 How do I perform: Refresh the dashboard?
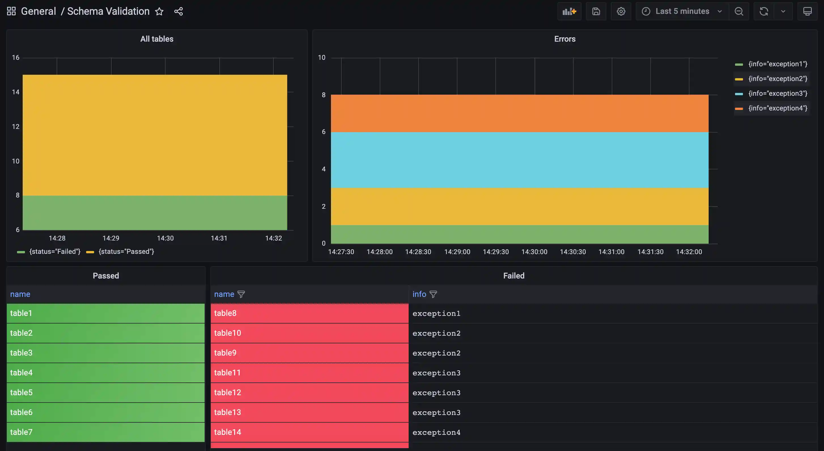click(764, 12)
